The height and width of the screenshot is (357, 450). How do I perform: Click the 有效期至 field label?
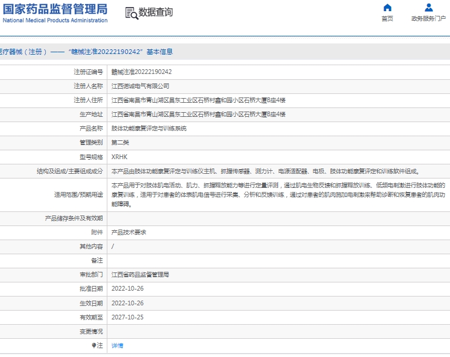pos(91,317)
